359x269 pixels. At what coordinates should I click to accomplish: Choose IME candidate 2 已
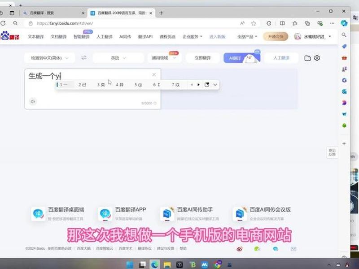tap(82, 85)
